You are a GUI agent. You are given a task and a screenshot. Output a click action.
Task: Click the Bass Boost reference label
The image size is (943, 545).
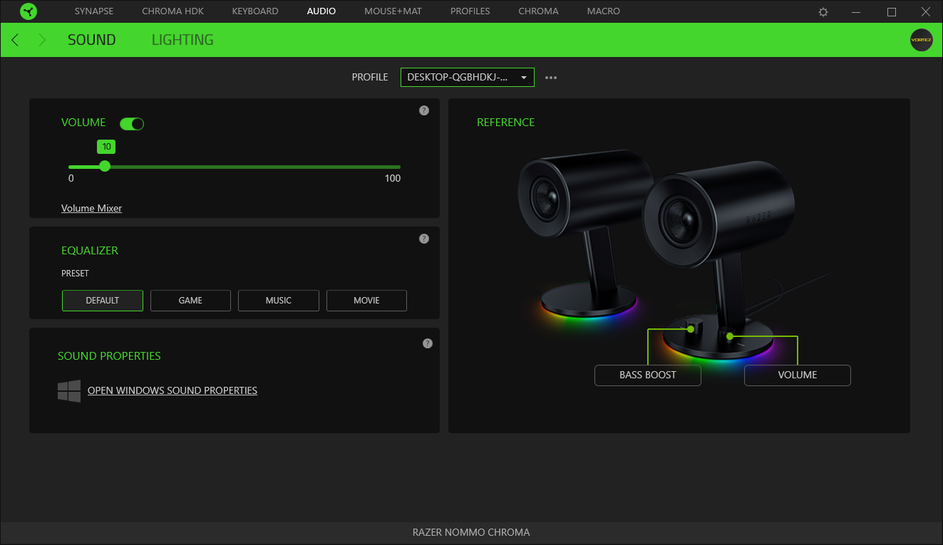[648, 375]
